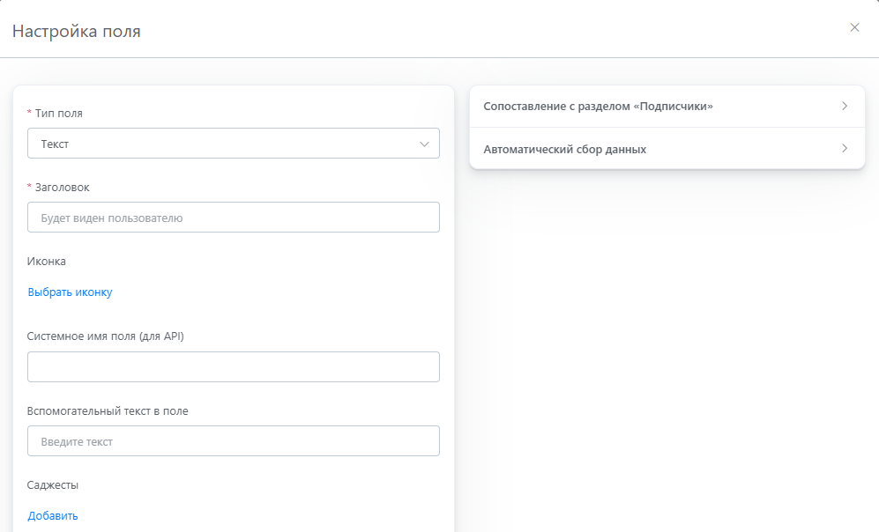
Task: Click the Вспомогательный текст в поле label
Action: point(108,410)
